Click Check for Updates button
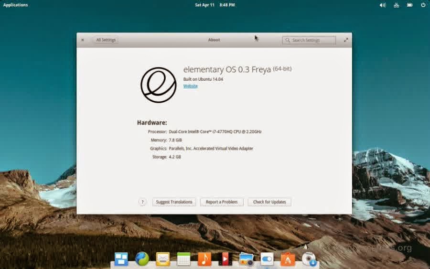 coord(269,202)
